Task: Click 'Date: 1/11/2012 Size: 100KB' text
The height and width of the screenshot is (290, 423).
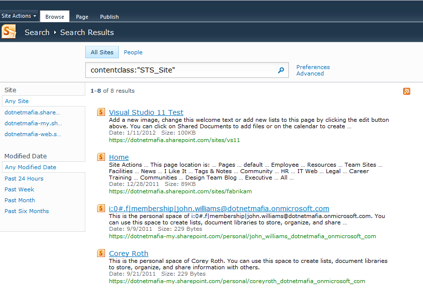Action: pyautogui.click(x=152, y=133)
